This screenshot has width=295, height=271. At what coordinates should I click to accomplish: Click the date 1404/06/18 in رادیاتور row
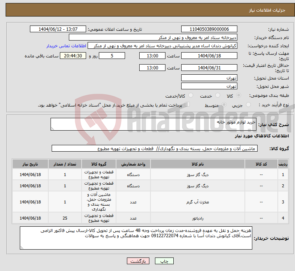30,218
